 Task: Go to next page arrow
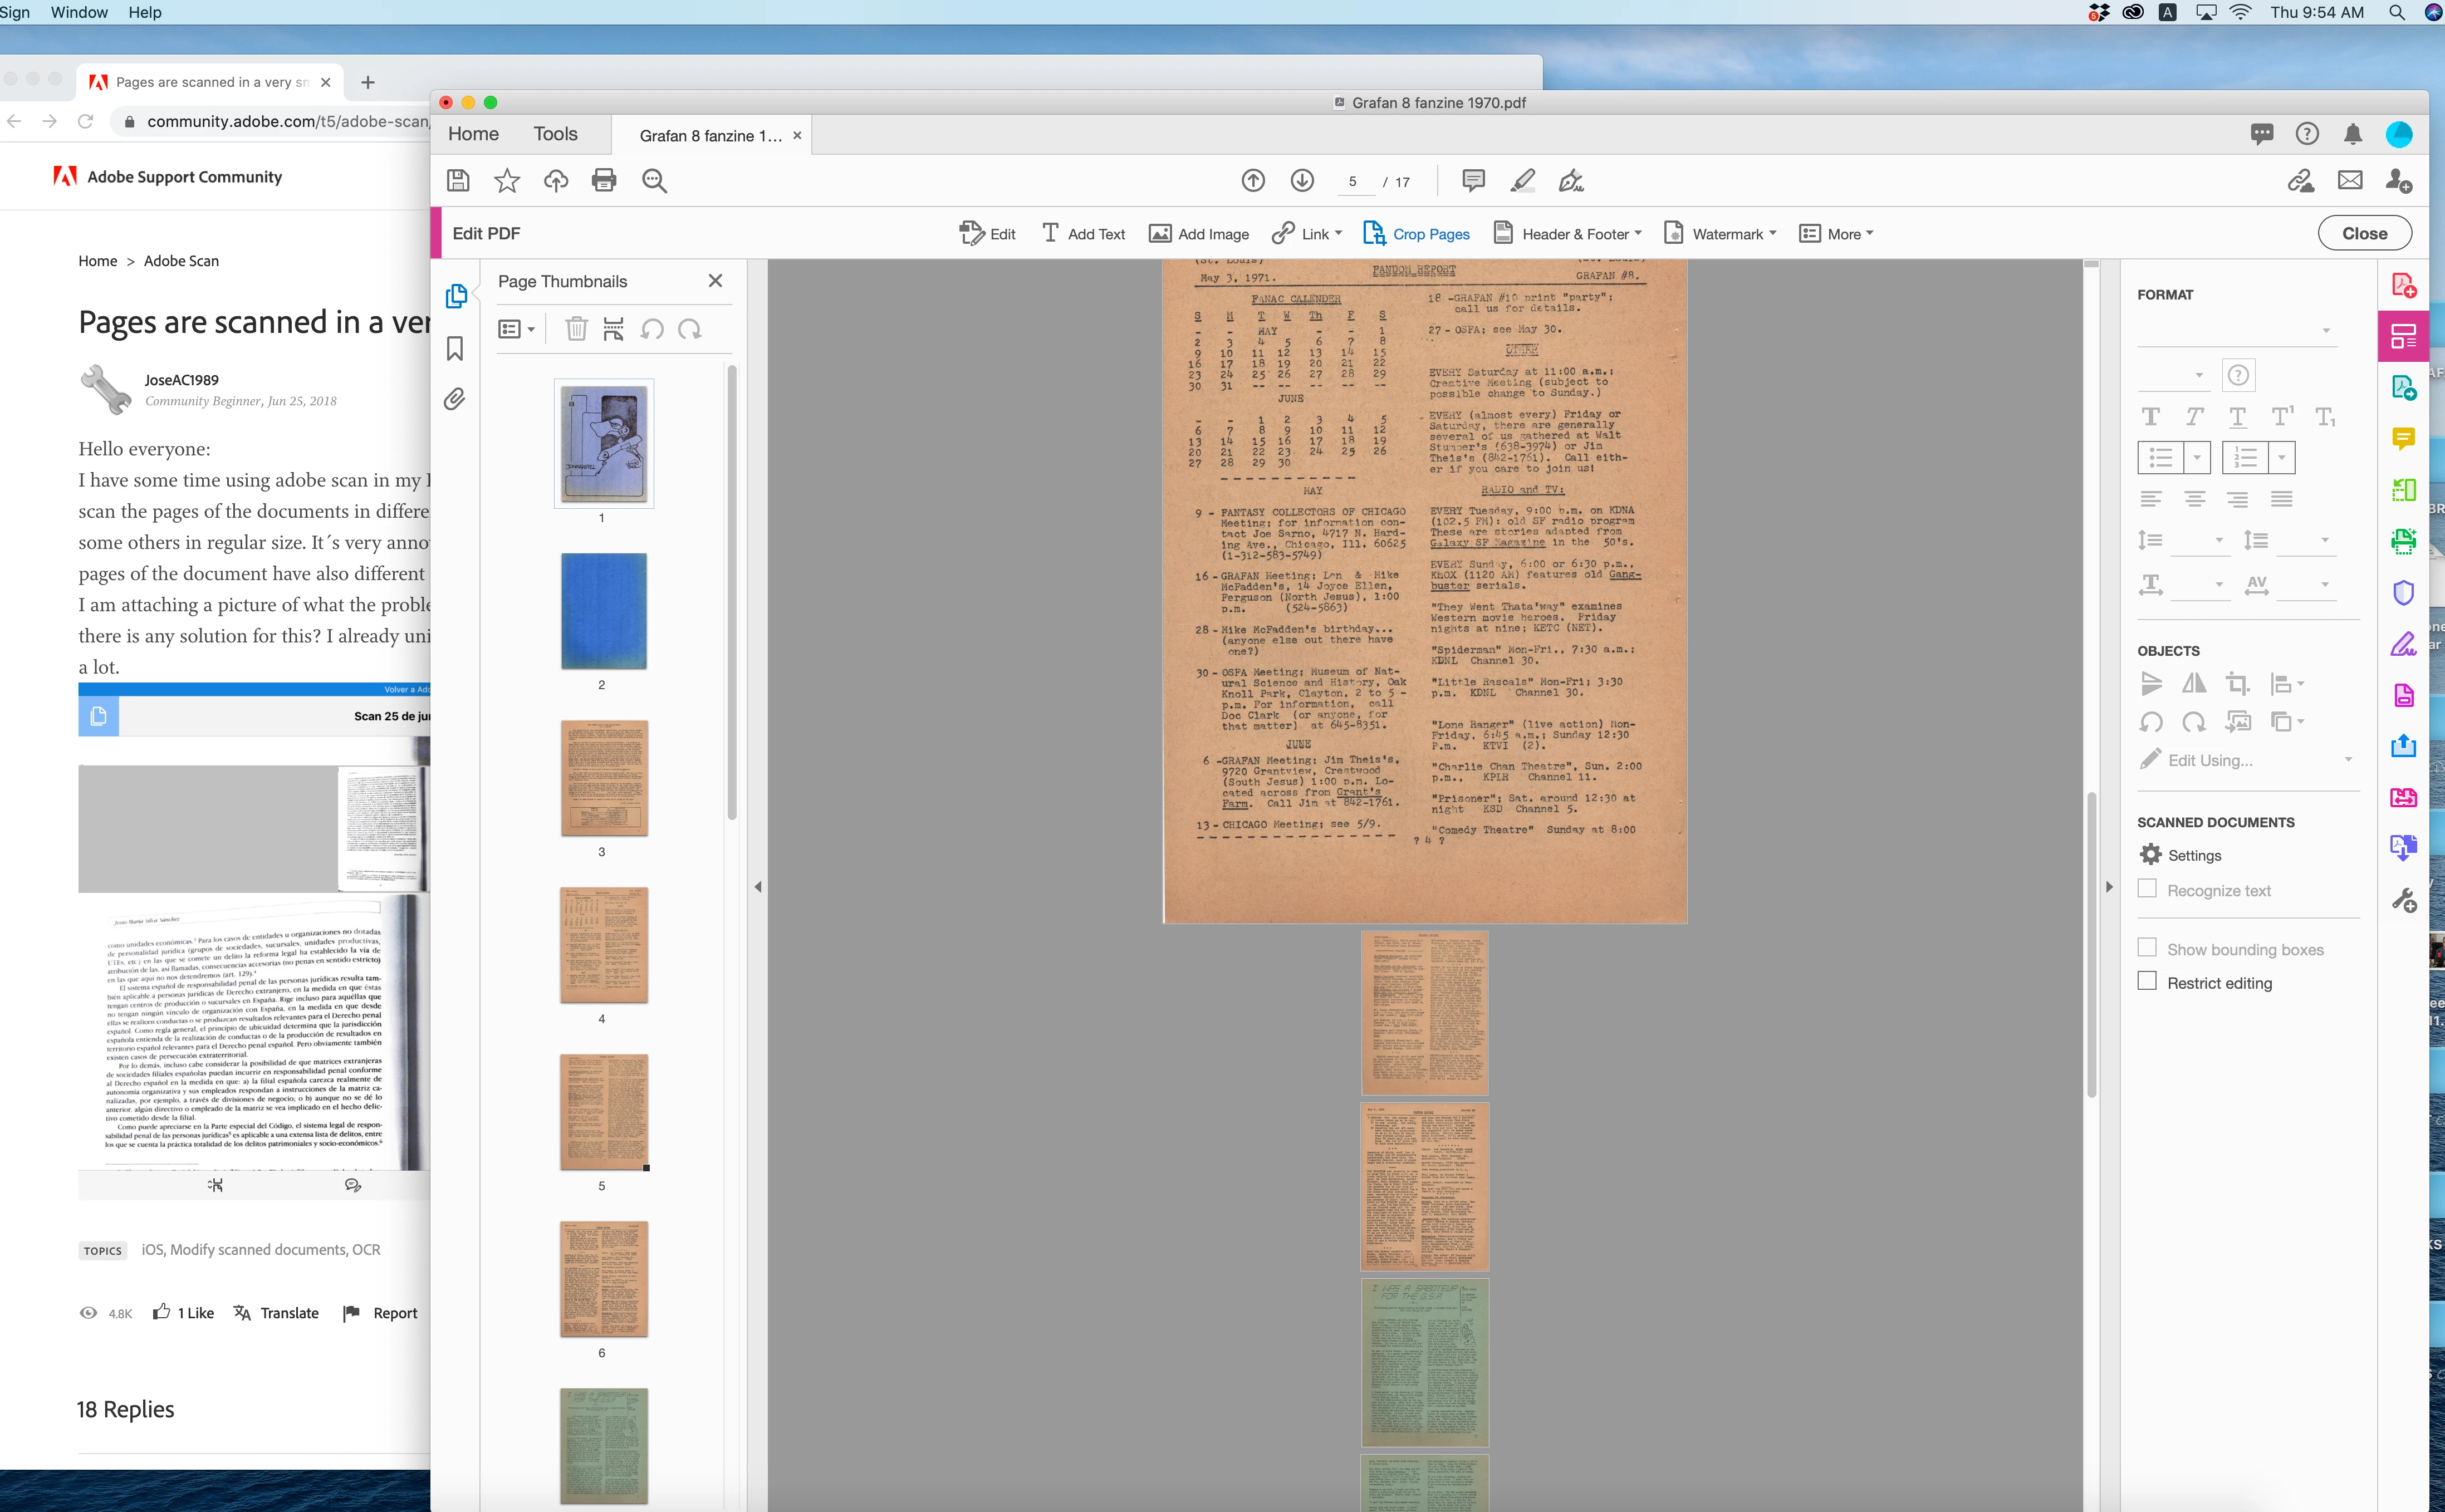1301,180
